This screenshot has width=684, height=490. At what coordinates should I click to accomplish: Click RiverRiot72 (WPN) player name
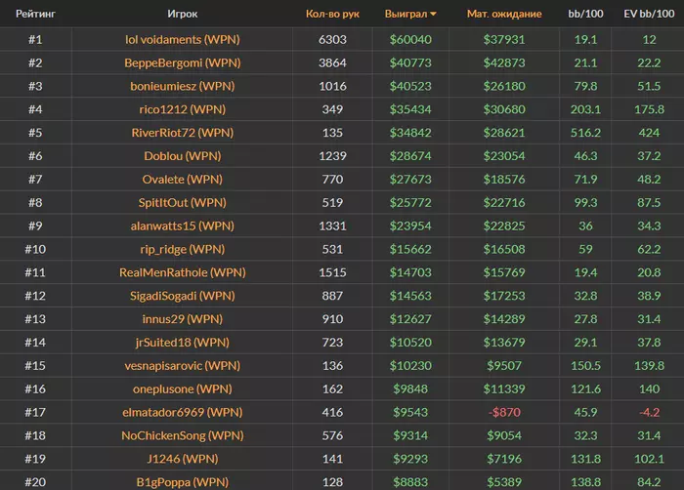point(183,133)
